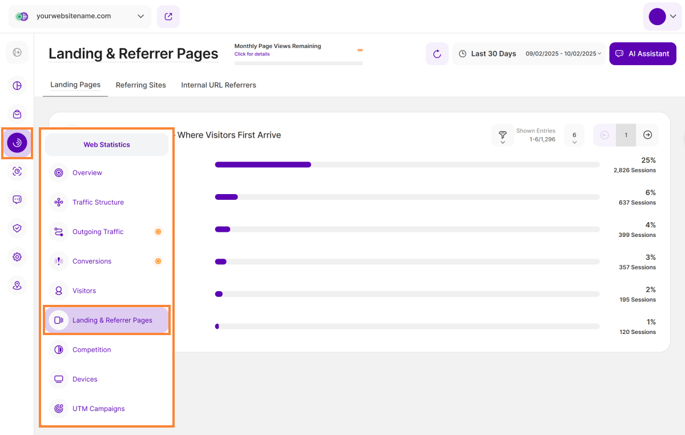Screen dimensions: 685x435
Task: Open settings gear in sidebar
Action: point(17,257)
